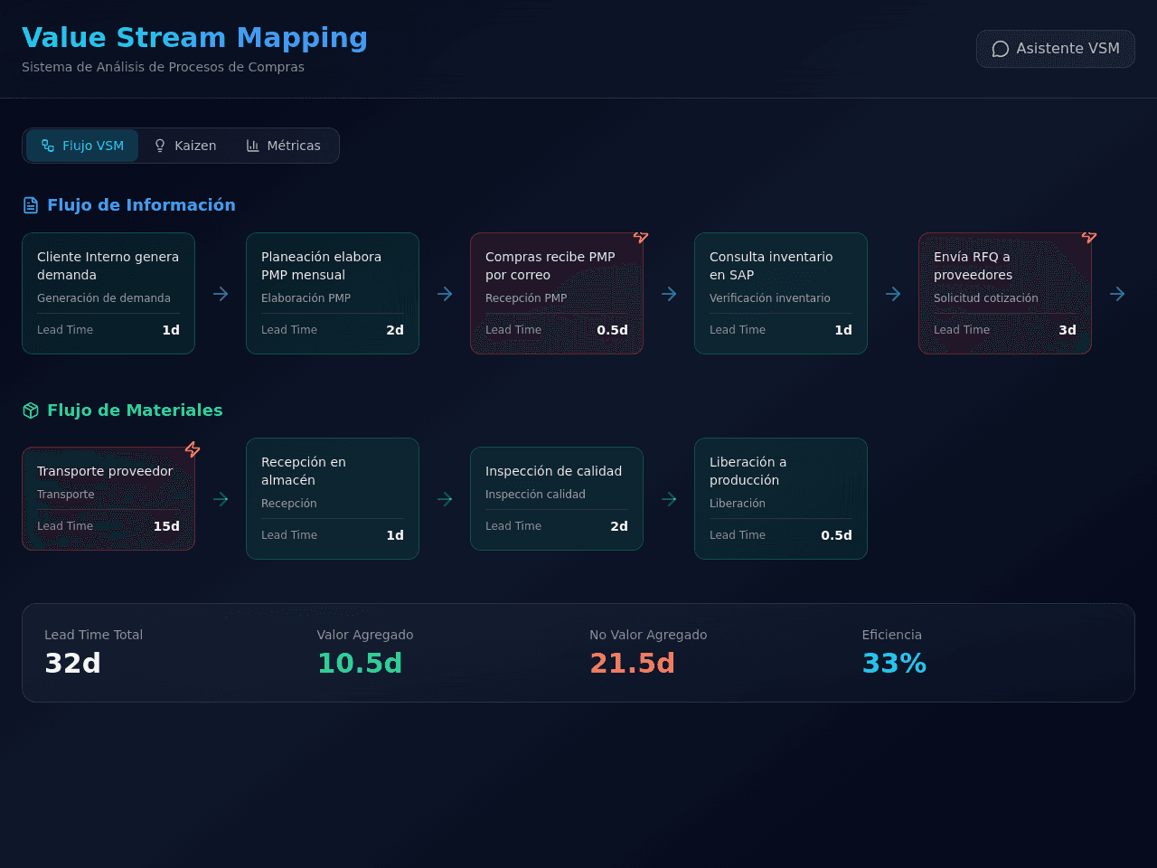Switch to the Flujo VSM tab
This screenshot has height=868, width=1157.
tap(82, 146)
